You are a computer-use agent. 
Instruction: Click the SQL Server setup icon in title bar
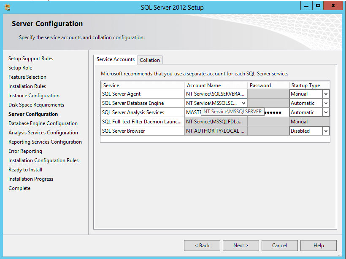pyautogui.click(x=7, y=6)
